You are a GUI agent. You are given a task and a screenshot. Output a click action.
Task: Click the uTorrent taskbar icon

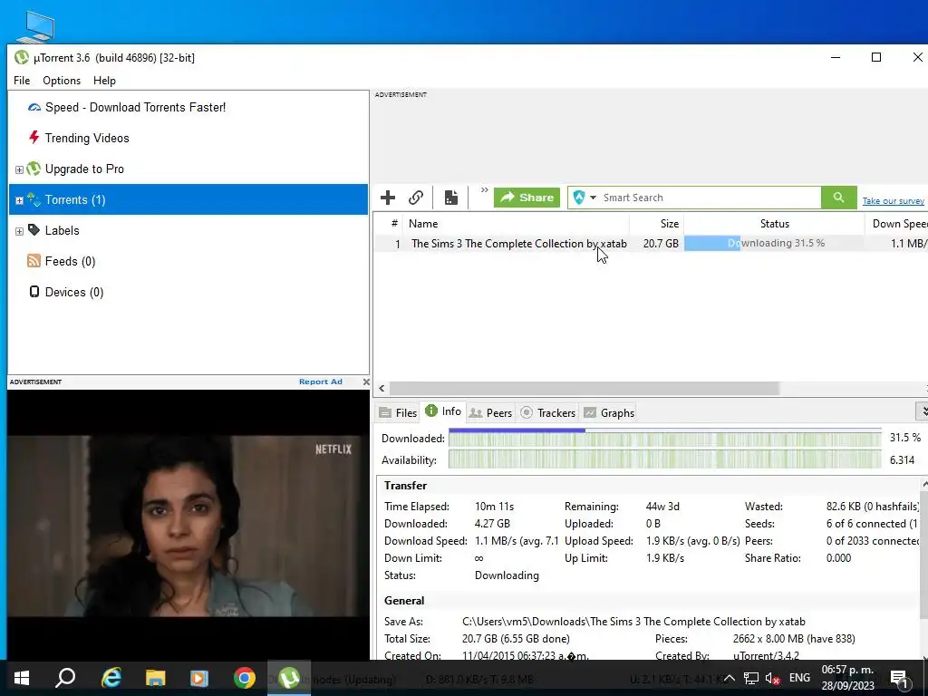(289, 678)
